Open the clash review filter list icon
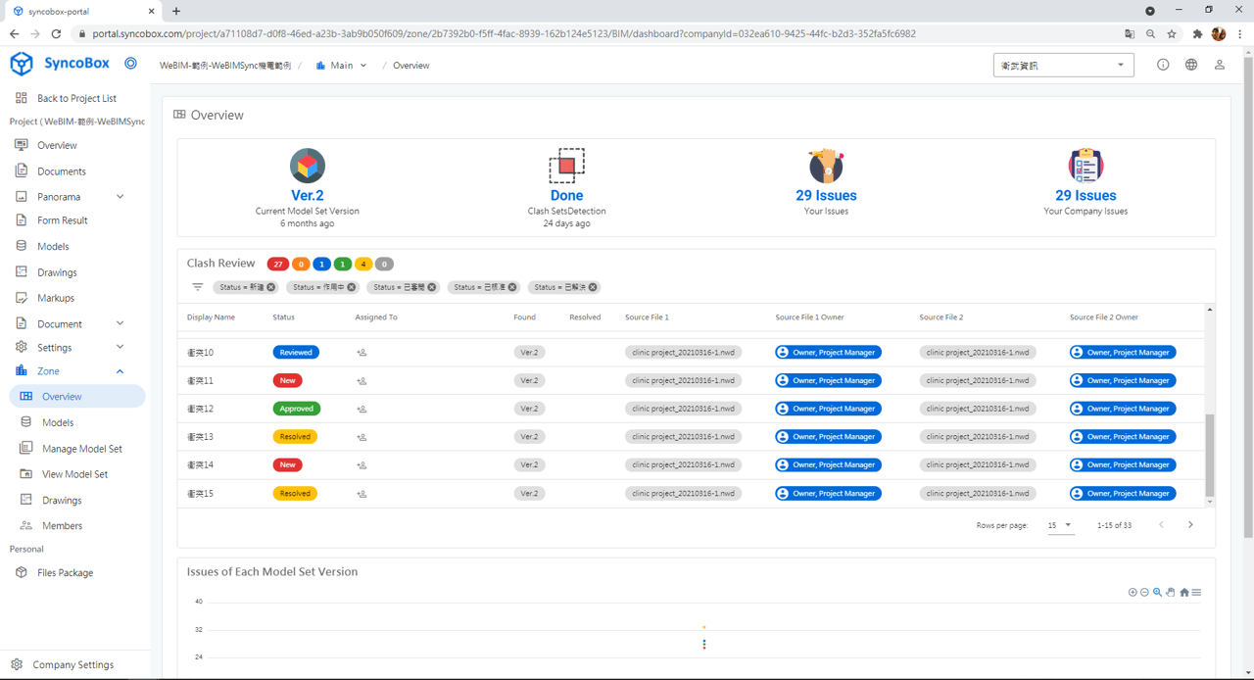The width and height of the screenshot is (1254, 680). (198, 287)
